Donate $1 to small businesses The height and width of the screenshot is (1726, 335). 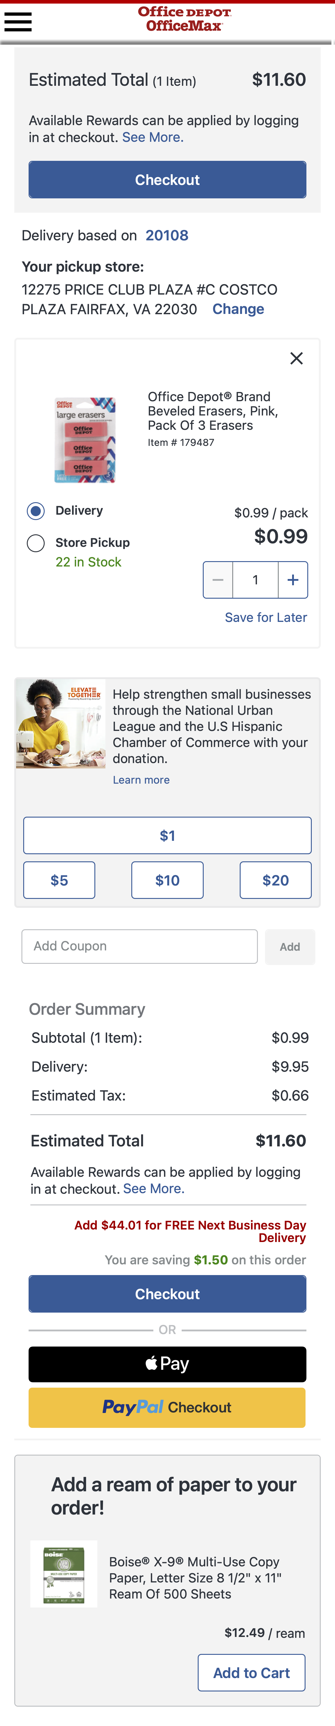(x=167, y=835)
